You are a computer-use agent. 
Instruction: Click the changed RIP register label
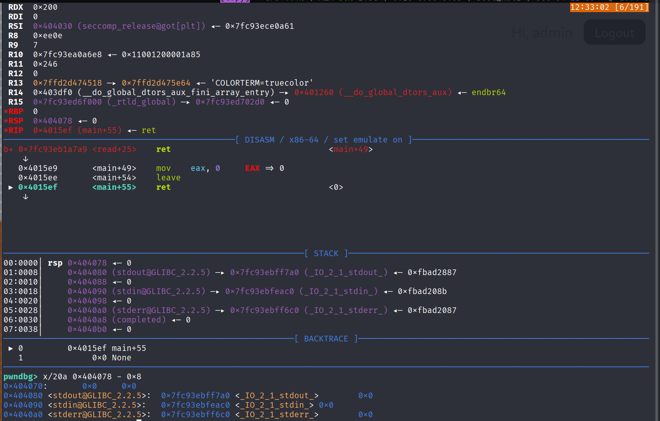tap(14, 130)
